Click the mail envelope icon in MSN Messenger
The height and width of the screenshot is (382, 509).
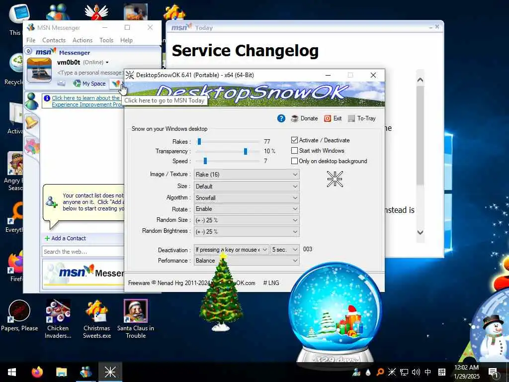click(61, 84)
